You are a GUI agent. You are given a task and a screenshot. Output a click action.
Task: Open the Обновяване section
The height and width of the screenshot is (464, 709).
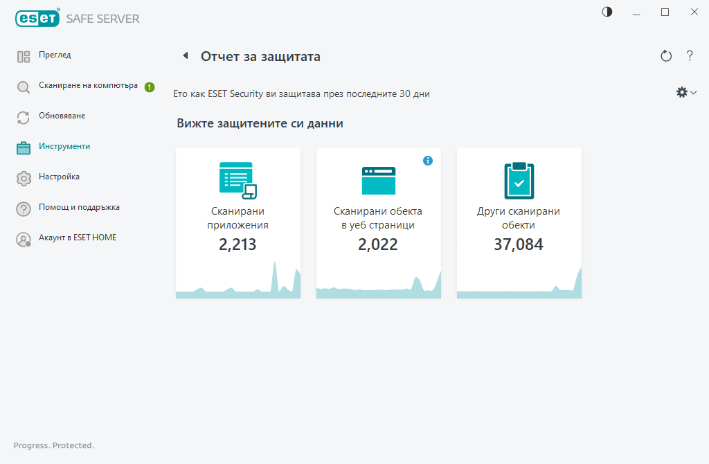pos(62,116)
